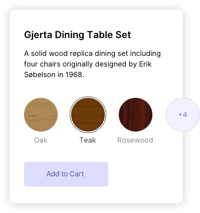
Task: Click the Teak text label
Action: pyautogui.click(x=88, y=140)
